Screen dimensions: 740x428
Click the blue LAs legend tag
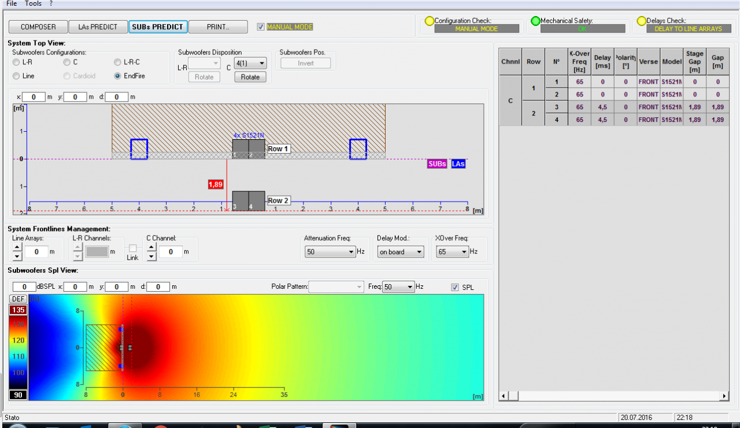point(458,164)
